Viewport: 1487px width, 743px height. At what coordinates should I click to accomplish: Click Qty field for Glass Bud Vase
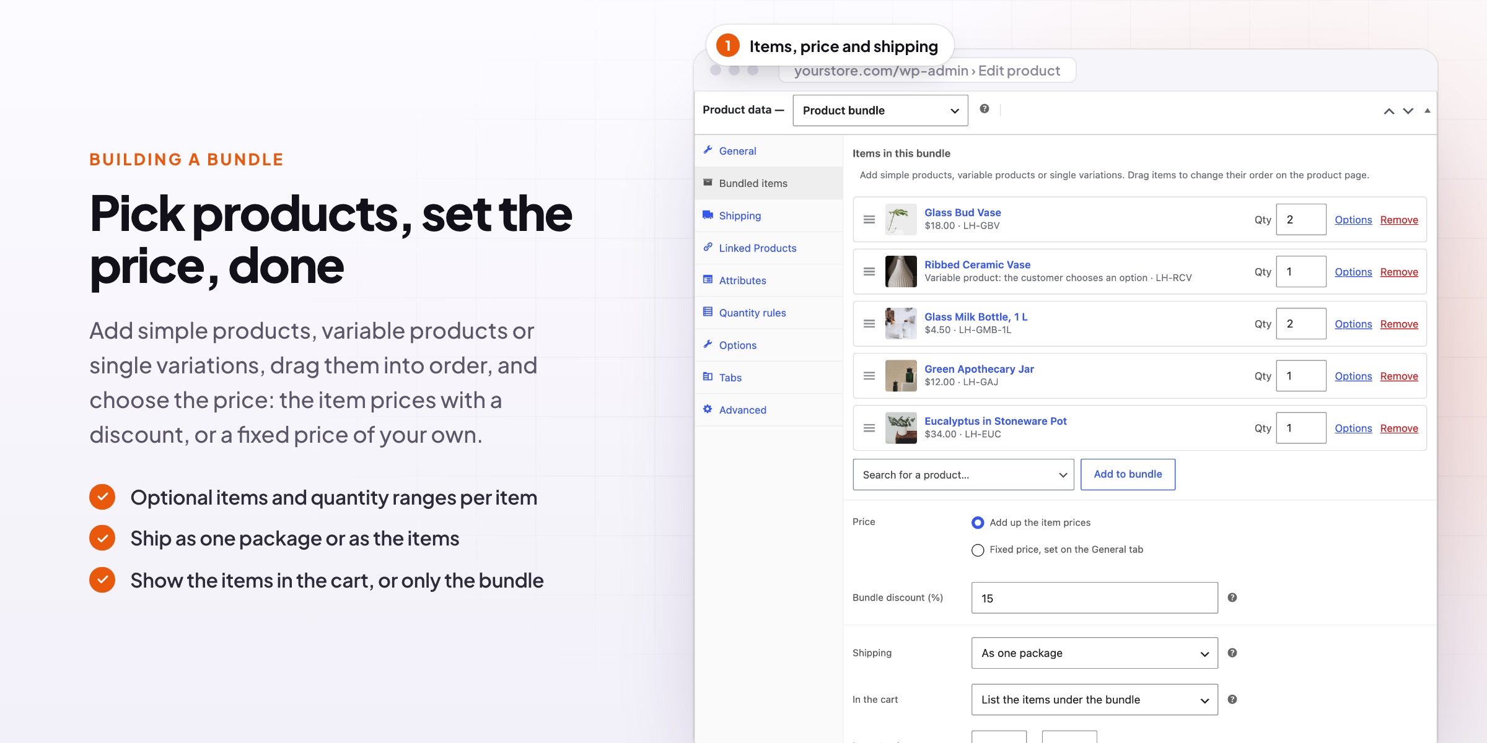(x=1301, y=219)
